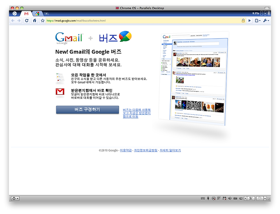Click the floppy disk status icon
This screenshot has height=214, width=280.
[x=224, y=198]
